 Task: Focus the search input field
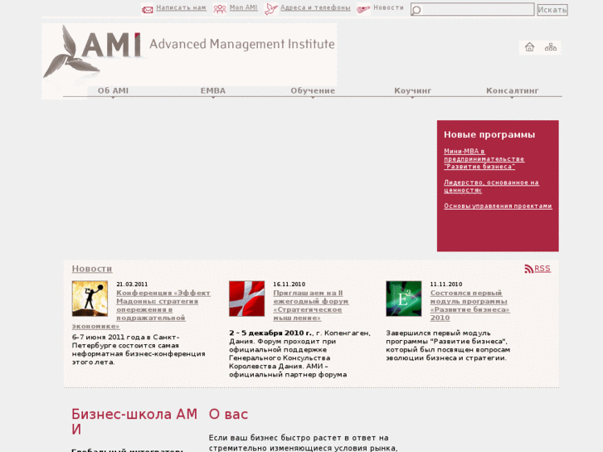[473, 10]
